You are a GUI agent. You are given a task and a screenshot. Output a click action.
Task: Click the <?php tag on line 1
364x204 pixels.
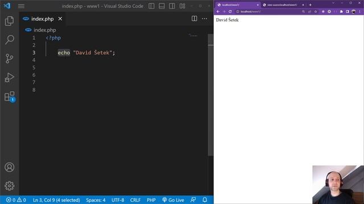click(x=53, y=38)
